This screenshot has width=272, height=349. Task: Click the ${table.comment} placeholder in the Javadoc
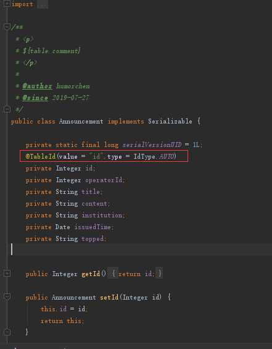[x=52, y=51]
